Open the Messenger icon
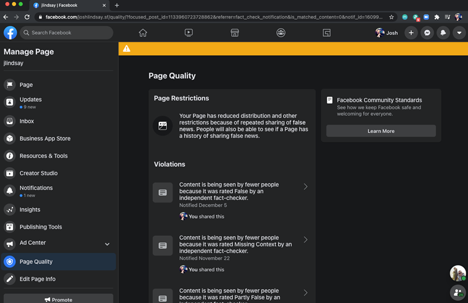The height and width of the screenshot is (303, 468). [427, 33]
